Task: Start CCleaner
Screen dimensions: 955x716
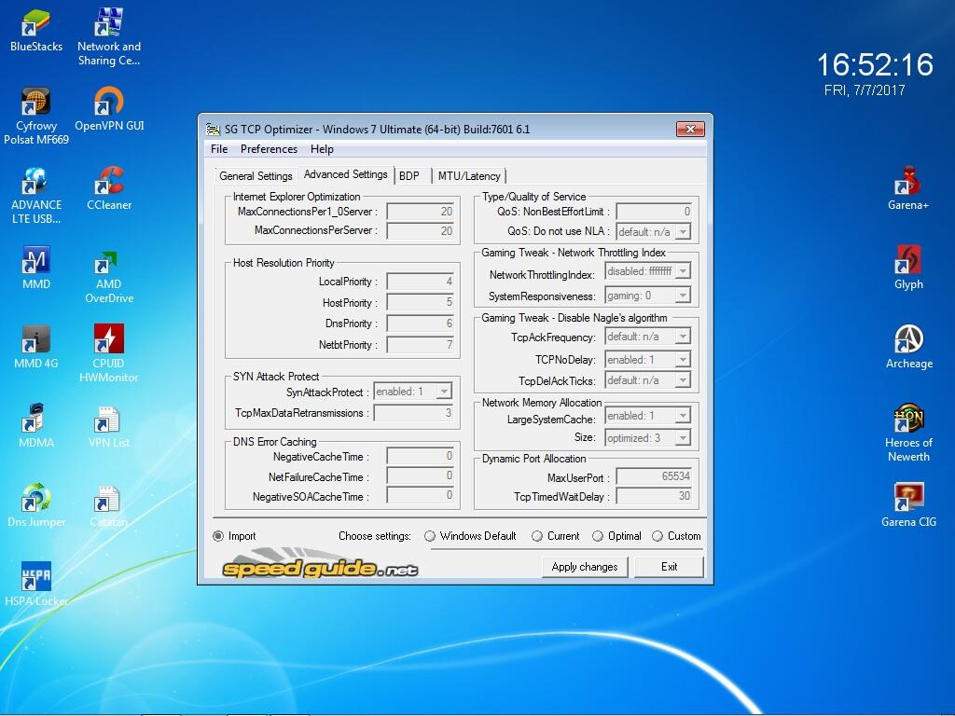Action: pyautogui.click(x=109, y=180)
